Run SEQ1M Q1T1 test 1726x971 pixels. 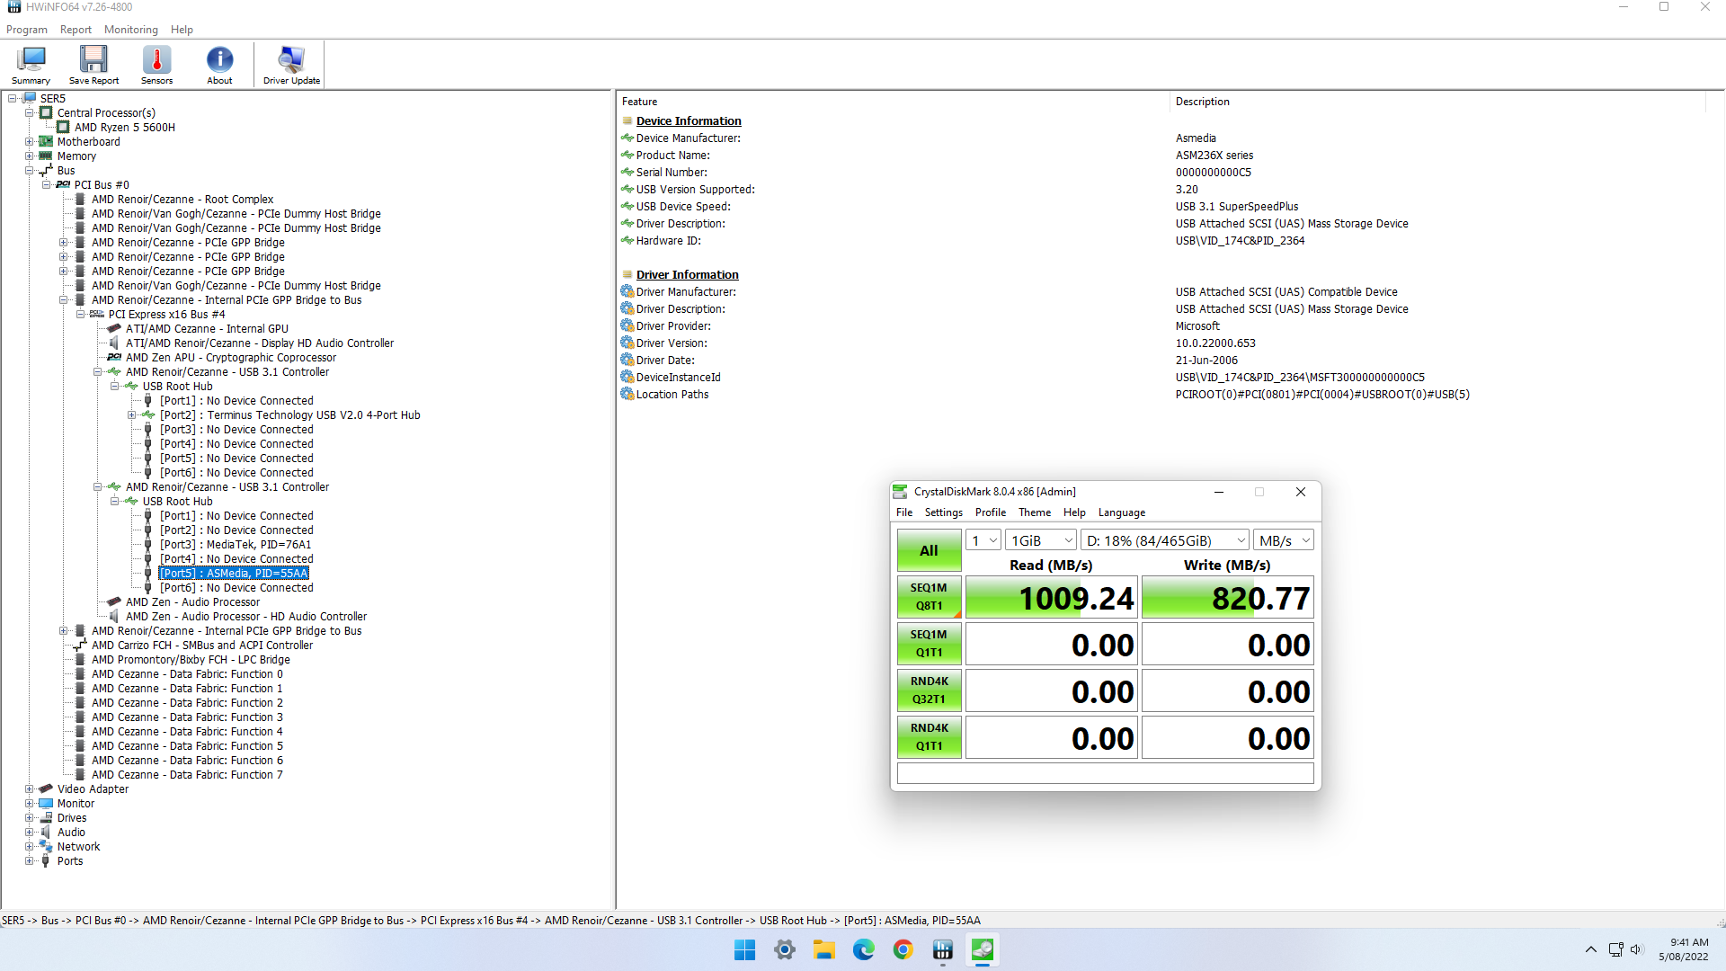(929, 644)
